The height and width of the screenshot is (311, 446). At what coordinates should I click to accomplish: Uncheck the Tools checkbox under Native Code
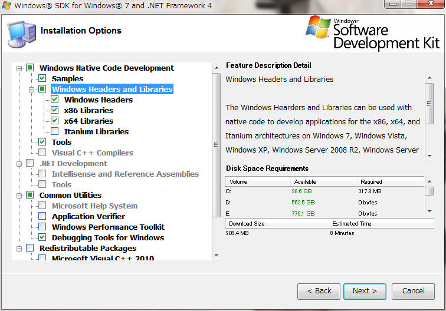[x=42, y=142]
